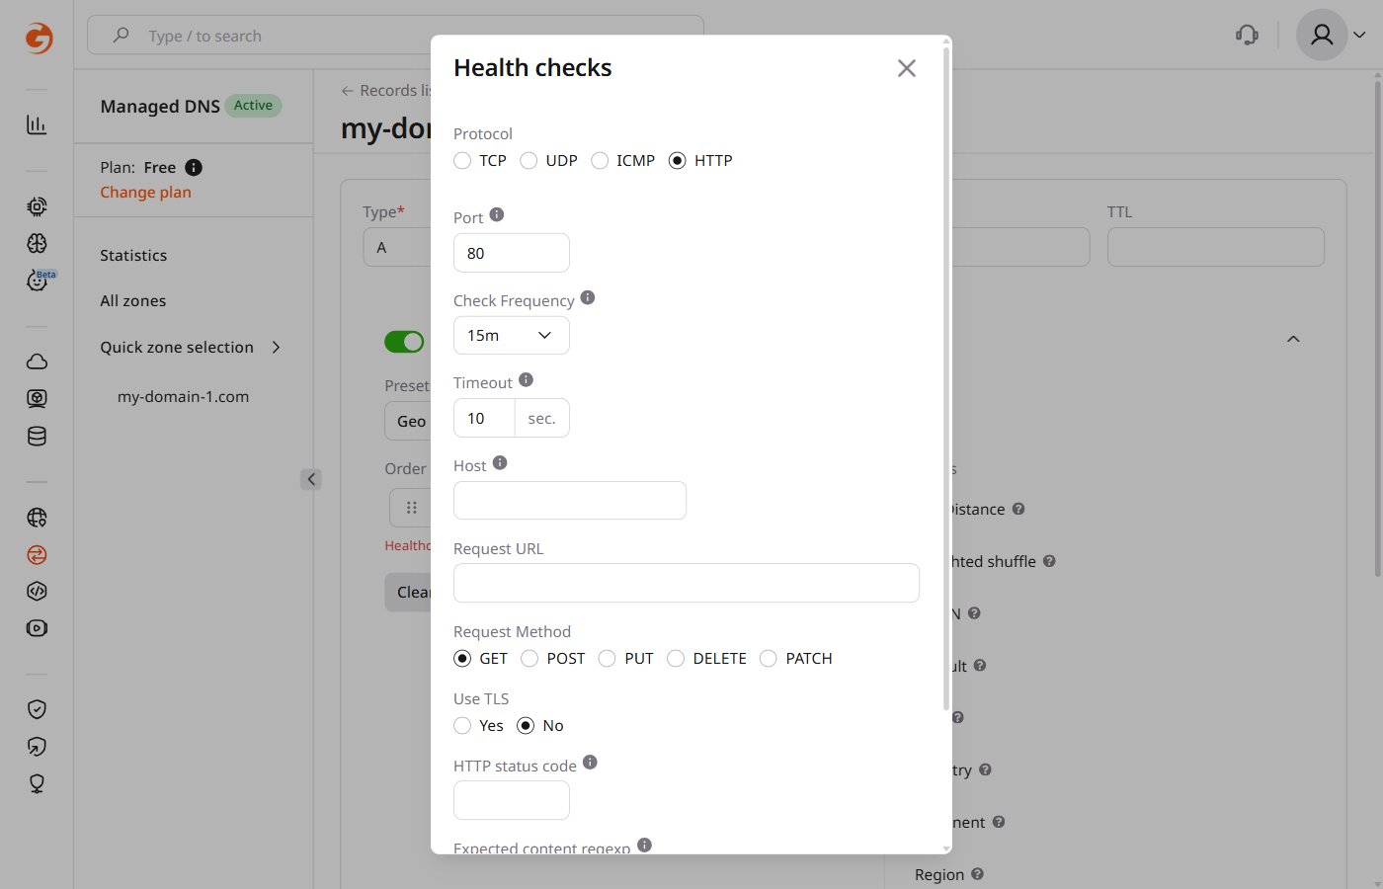1383x889 pixels.
Task: Click the user profile avatar
Action: 1322,36
